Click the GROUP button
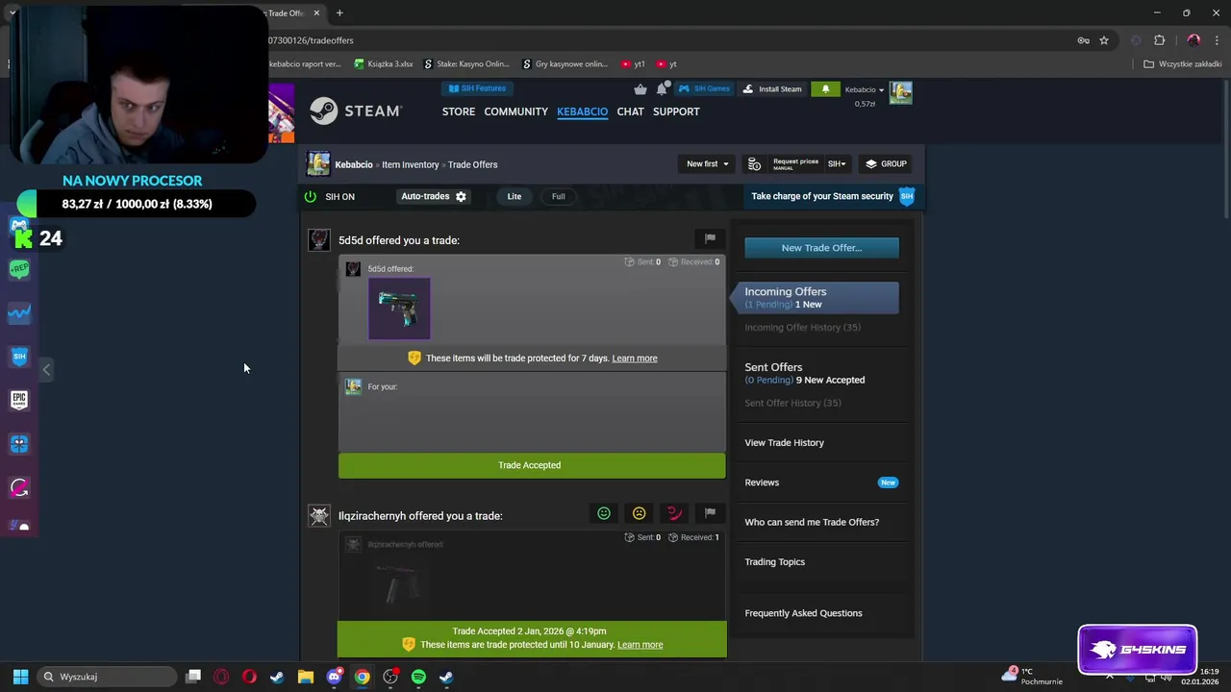1231x692 pixels. click(x=886, y=163)
